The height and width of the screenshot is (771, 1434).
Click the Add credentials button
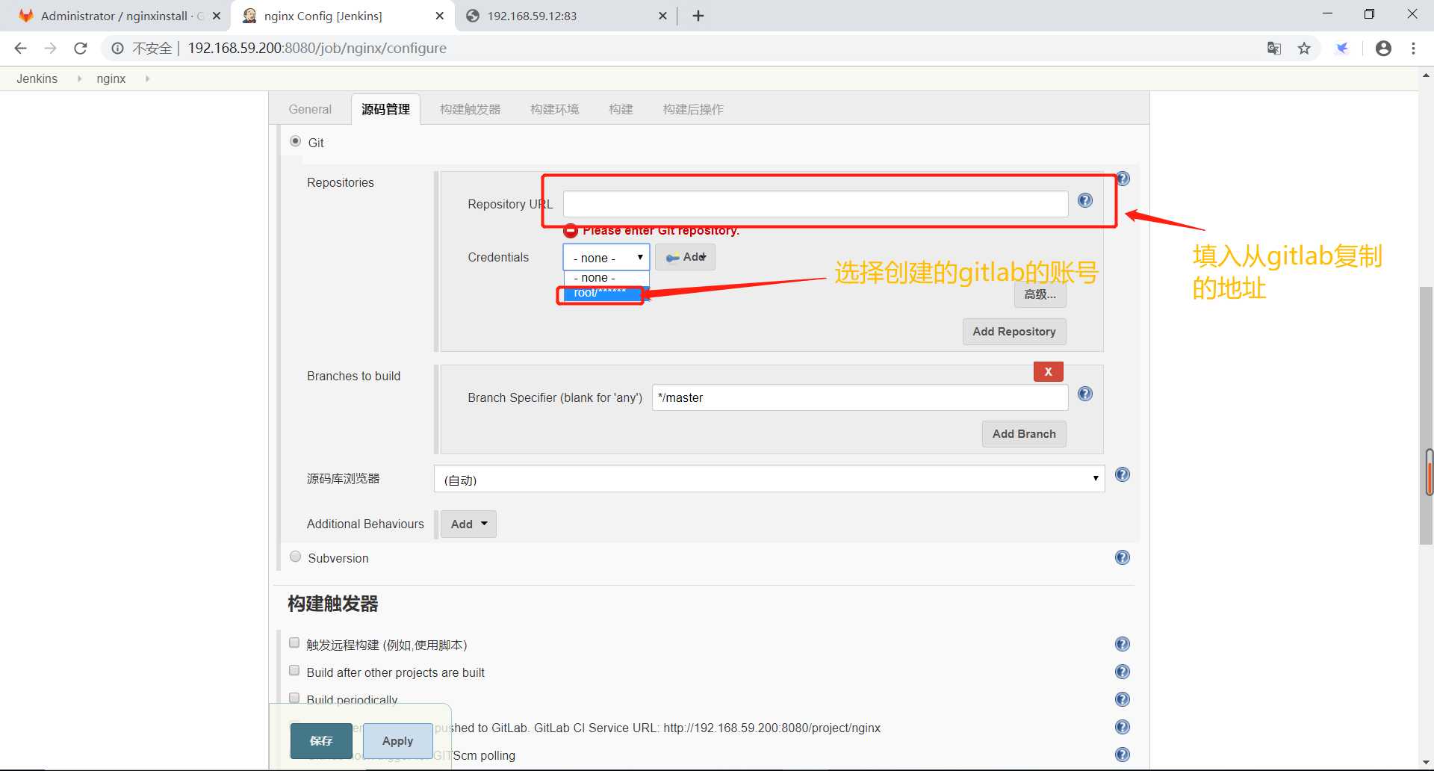click(x=685, y=257)
